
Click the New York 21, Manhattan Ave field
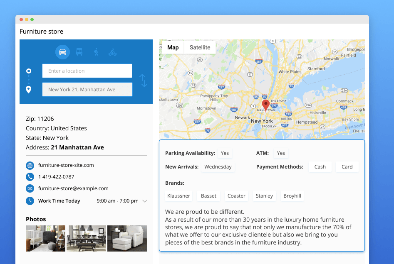(87, 90)
